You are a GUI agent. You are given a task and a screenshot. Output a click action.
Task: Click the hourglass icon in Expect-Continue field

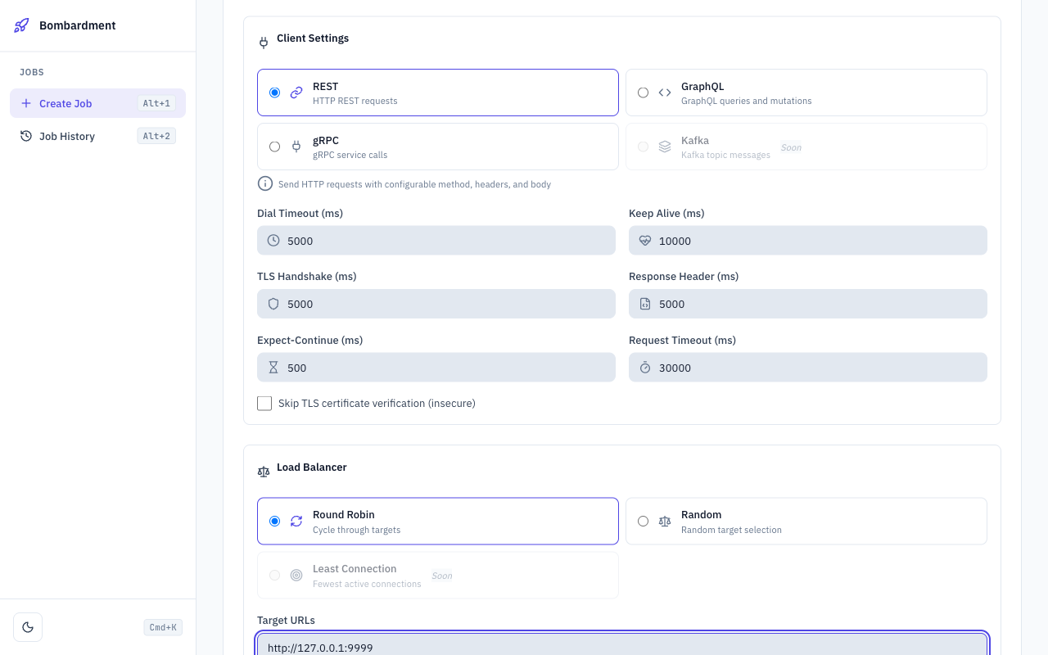(x=273, y=367)
